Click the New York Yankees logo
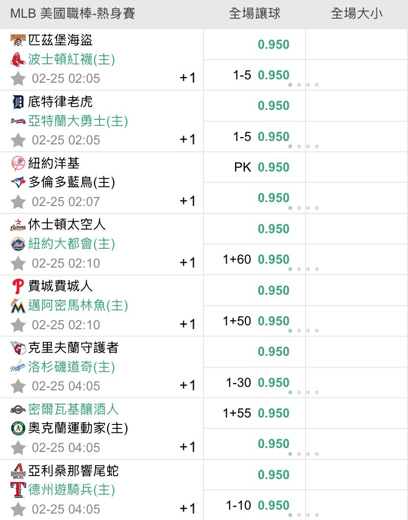 pyautogui.click(x=18, y=163)
